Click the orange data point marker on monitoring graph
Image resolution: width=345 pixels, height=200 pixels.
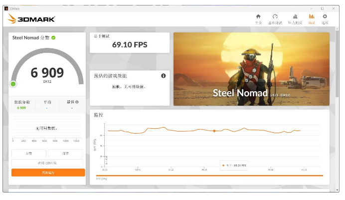click(x=214, y=131)
